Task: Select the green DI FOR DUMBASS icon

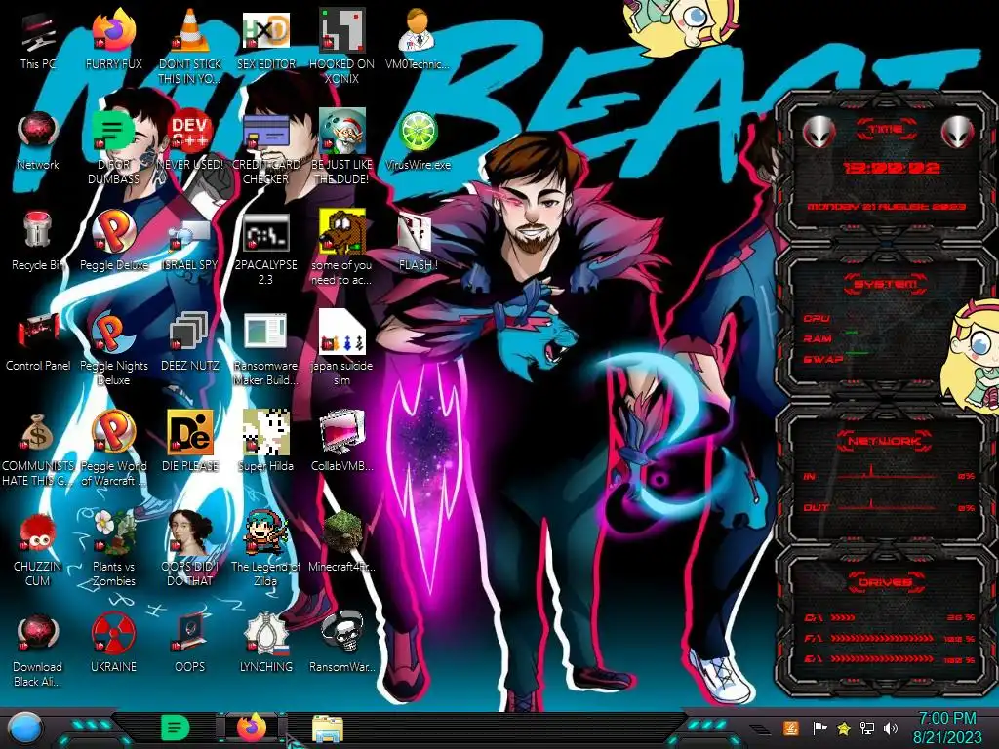Action: [x=113, y=148]
